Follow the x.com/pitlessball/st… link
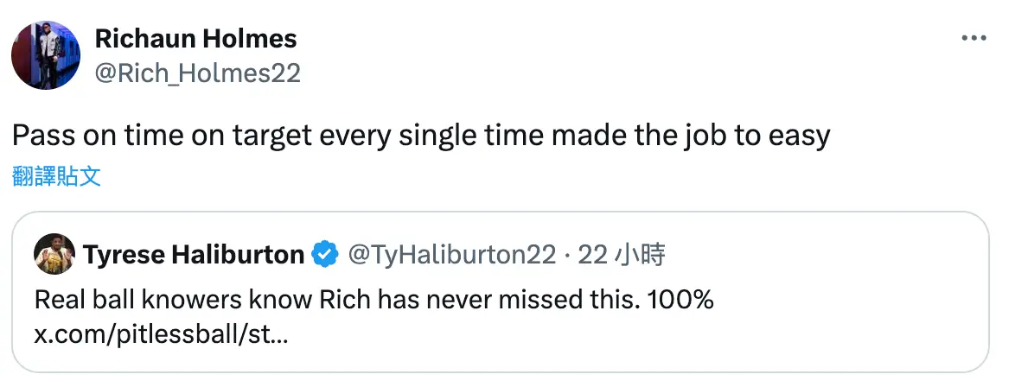The height and width of the screenshot is (387, 1015). pyautogui.click(x=161, y=336)
